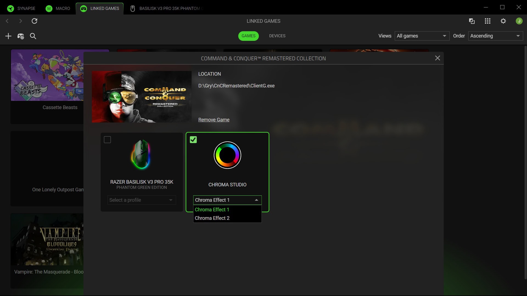Open the profile avatar menu
Viewport: 527px width, 296px height.
(x=519, y=21)
